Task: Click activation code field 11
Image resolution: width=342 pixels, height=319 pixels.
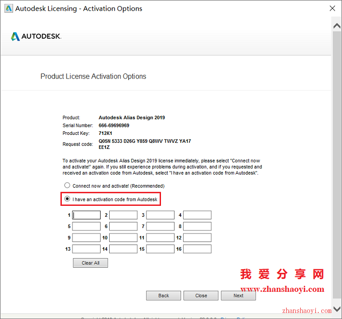Action: [160, 237]
